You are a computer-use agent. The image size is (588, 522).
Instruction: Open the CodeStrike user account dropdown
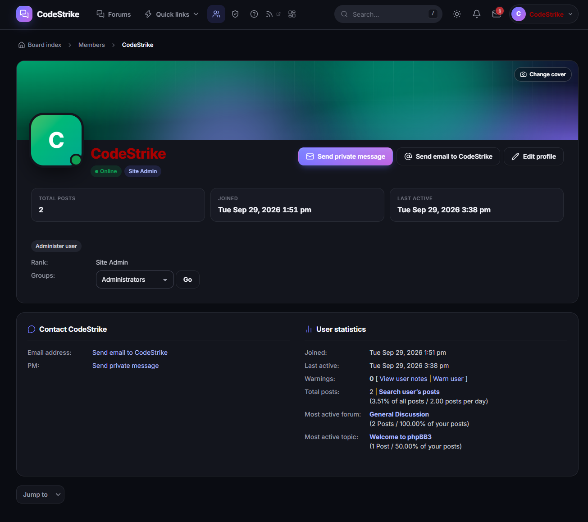pyautogui.click(x=544, y=14)
